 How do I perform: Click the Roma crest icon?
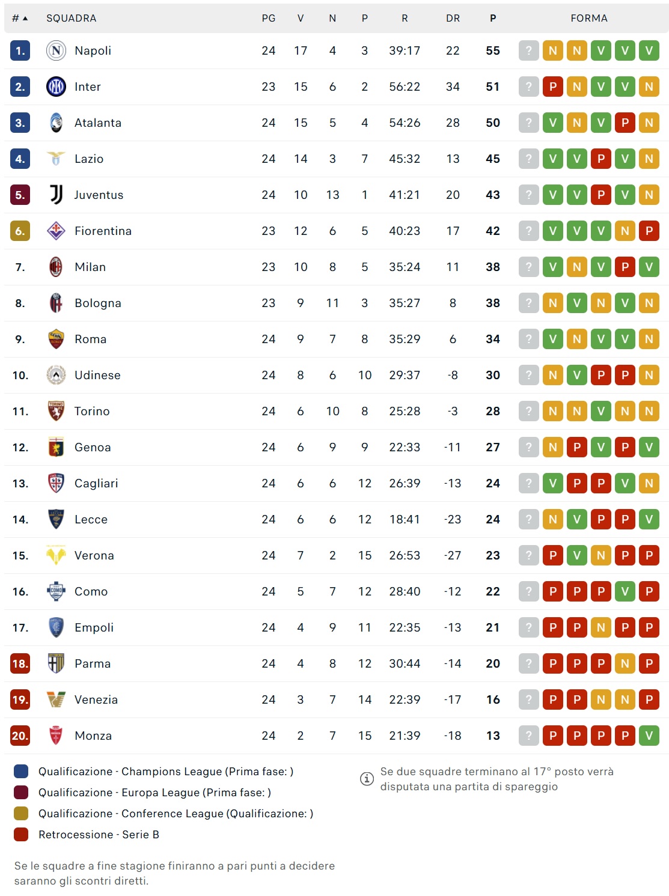[x=56, y=339]
